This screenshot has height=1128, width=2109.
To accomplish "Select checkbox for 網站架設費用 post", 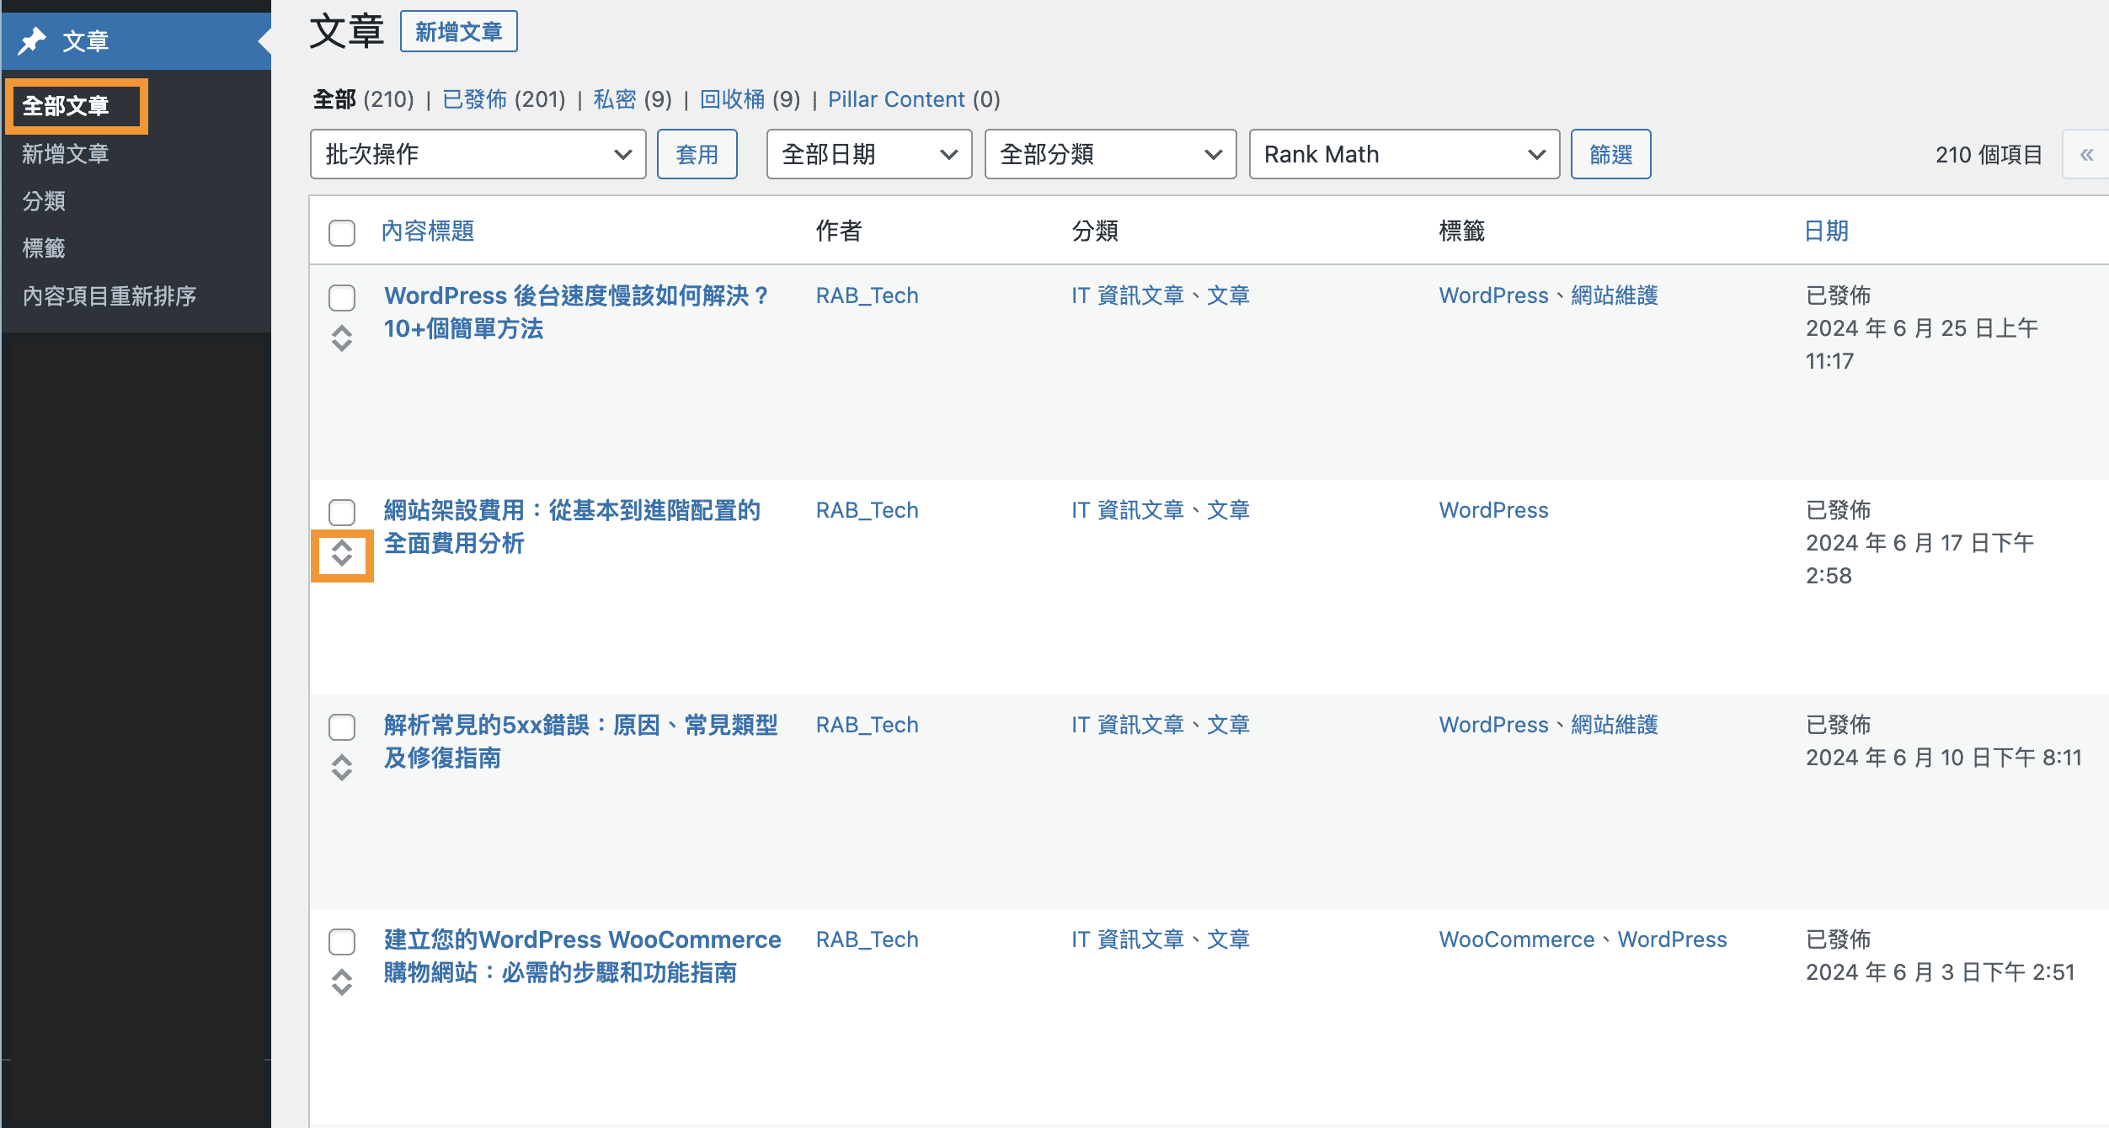I will click(x=341, y=512).
